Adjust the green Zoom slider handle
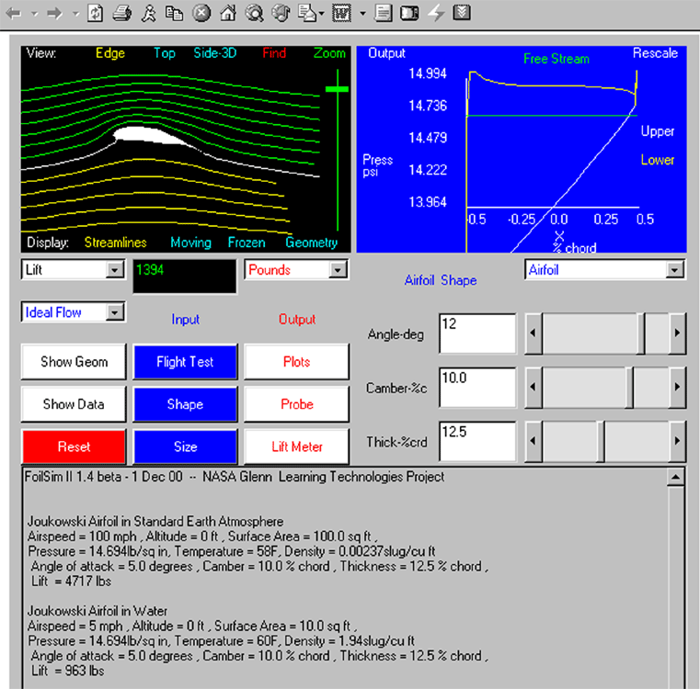The height and width of the screenshot is (689, 700). click(x=337, y=89)
